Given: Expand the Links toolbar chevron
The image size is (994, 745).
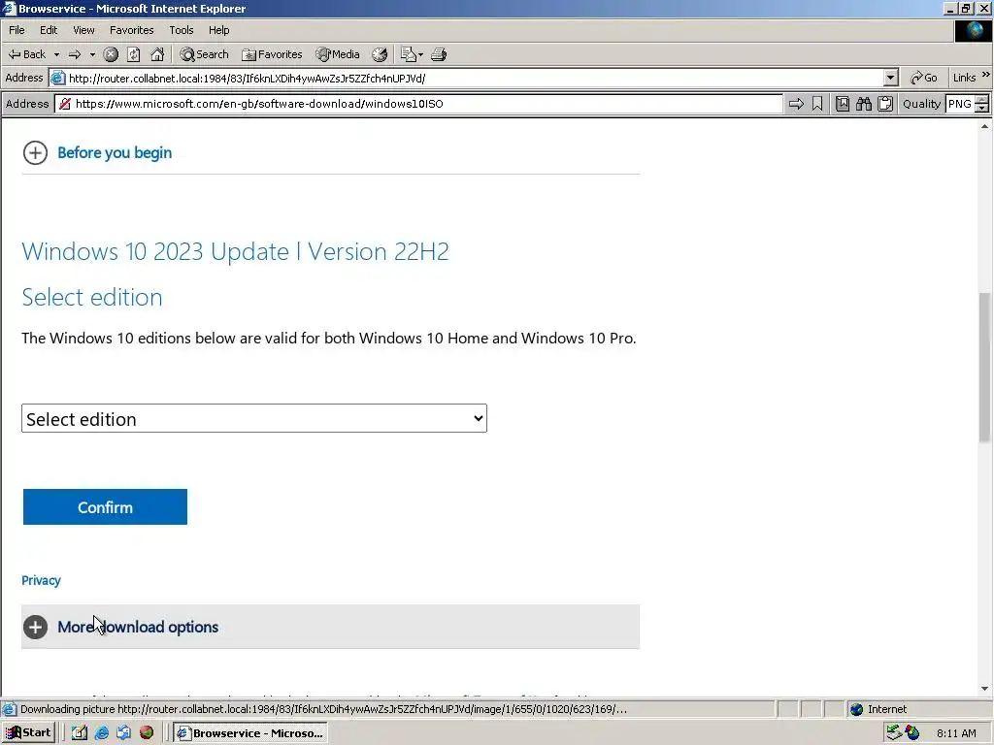Looking at the screenshot, I should click(986, 76).
